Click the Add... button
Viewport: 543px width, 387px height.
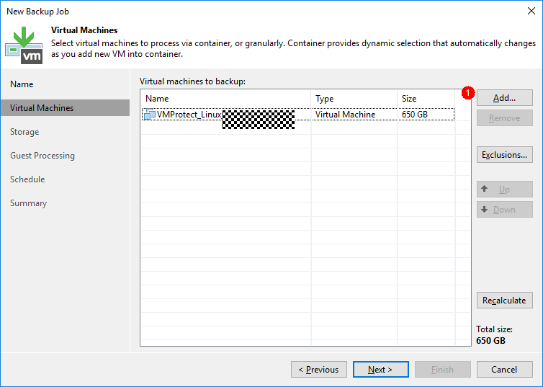[x=504, y=98]
